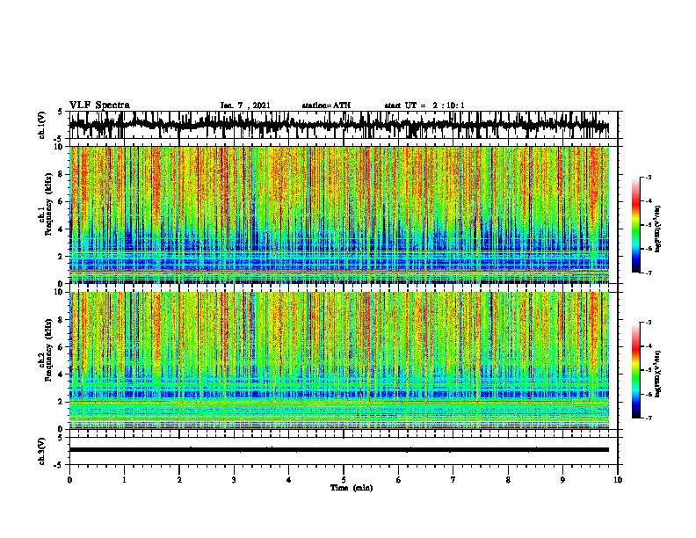
Task: Click the ch.1 waveform trace panel
Action: tap(343, 125)
